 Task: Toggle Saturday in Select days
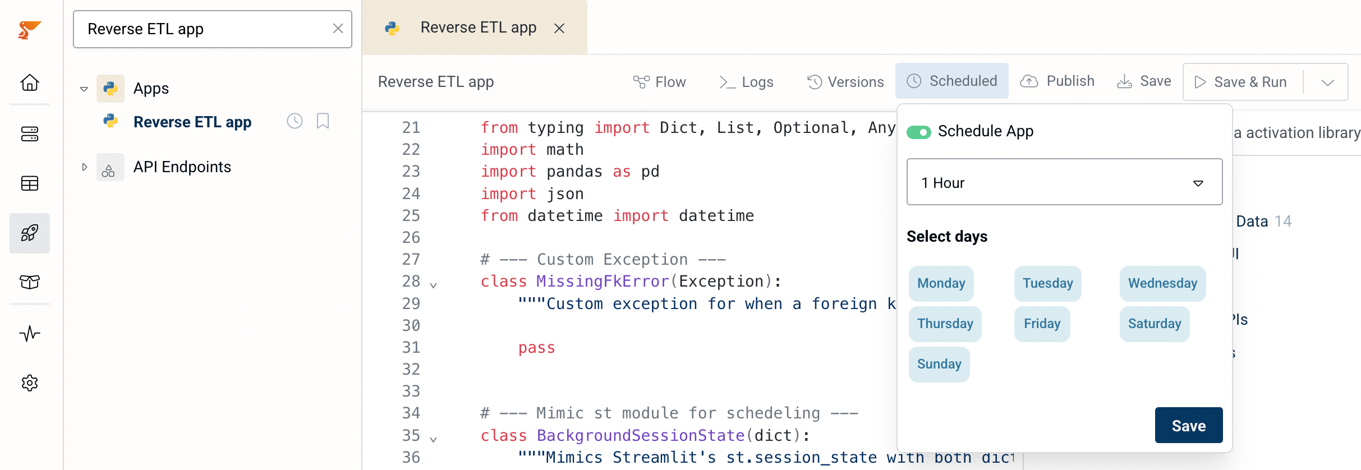coord(1155,324)
